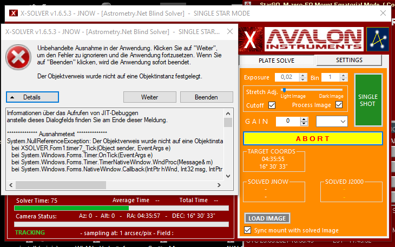Click the RA: 04:35:57 status readout
The height and width of the screenshot is (247, 395).
pos(143,216)
